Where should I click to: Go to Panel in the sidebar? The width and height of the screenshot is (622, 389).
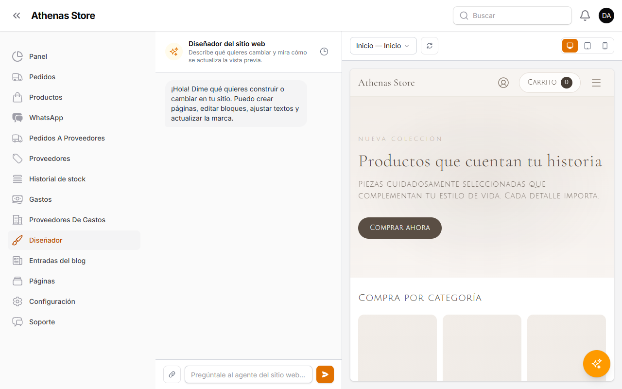[74, 56]
